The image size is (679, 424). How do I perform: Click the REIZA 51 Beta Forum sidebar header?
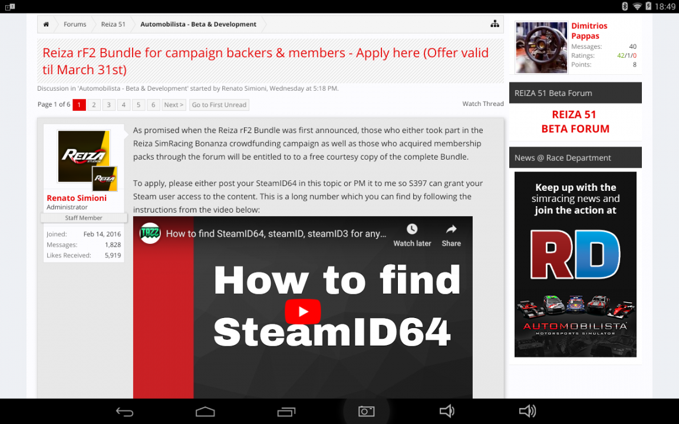point(575,92)
